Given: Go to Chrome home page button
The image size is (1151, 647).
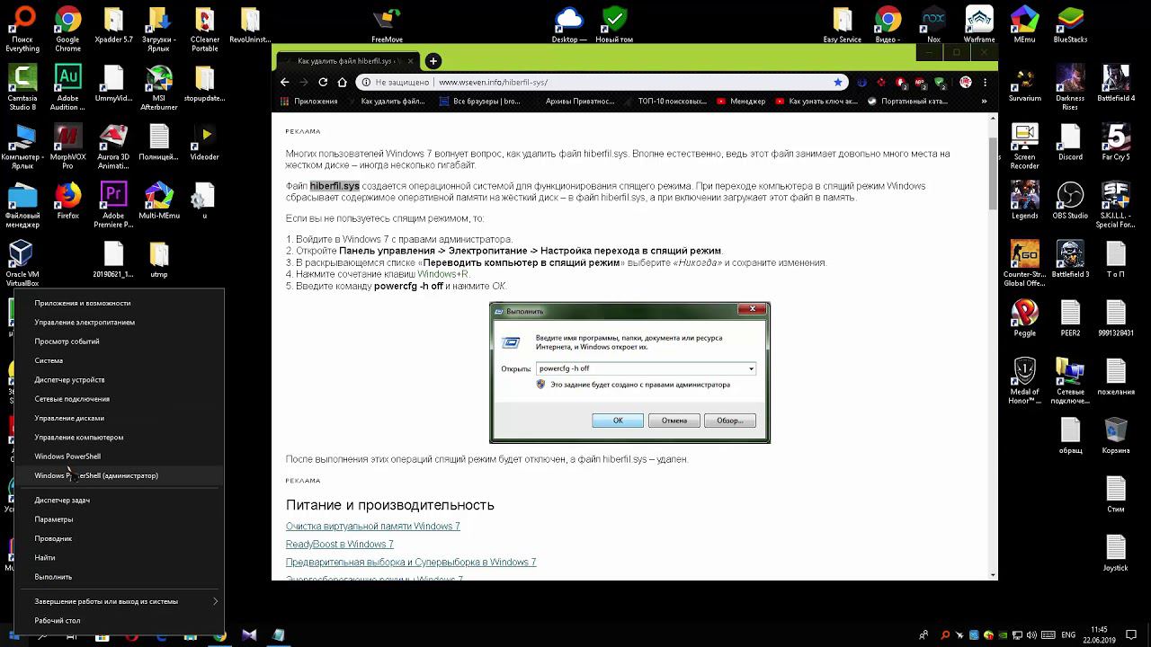Looking at the screenshot, I should [343, 82].
